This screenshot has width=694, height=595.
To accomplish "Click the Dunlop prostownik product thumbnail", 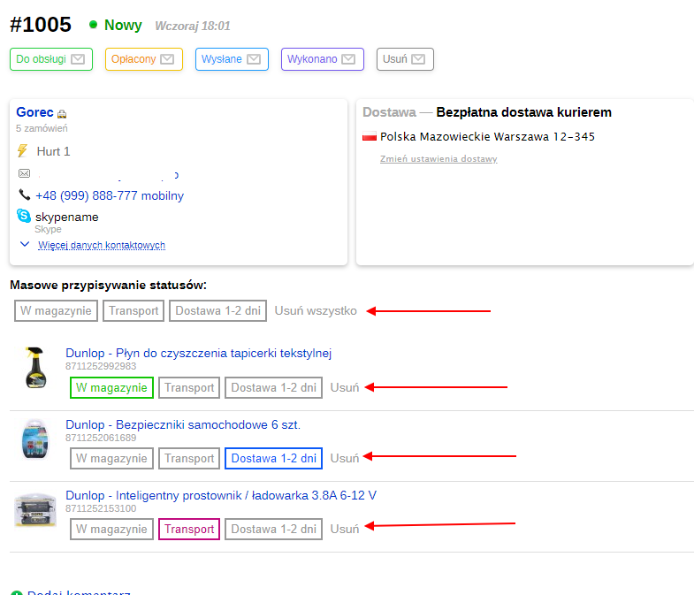I will 36,511.
